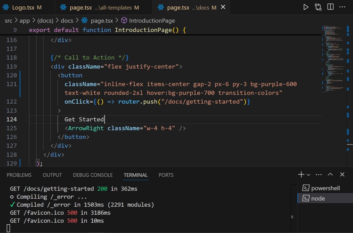Select the node terminal instance

click(x=325, y=198)
